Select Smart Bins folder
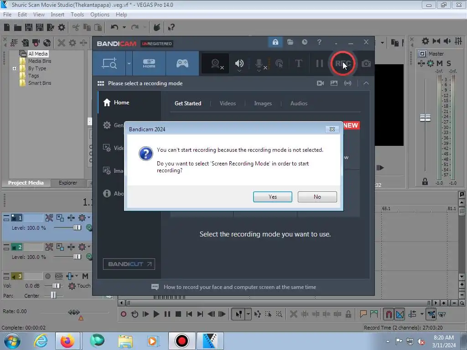Viewport: 467px width, 350px height. coord(40,83)
